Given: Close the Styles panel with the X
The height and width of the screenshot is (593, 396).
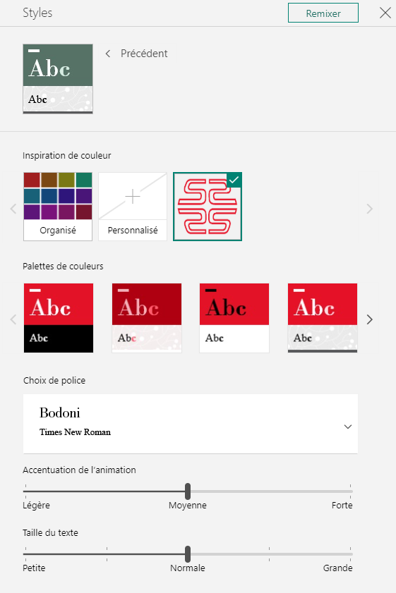Looking at the screenshot, I should (385, 13).
